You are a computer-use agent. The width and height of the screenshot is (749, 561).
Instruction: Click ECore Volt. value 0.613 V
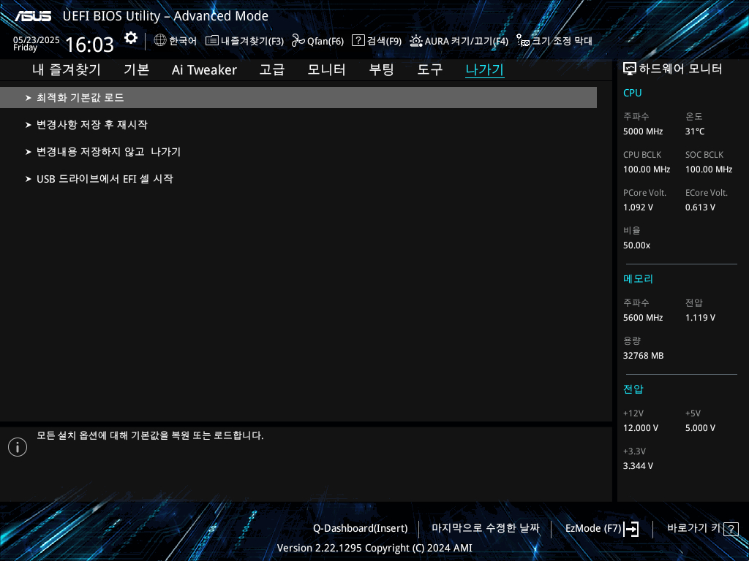pyautogui.click(x=700, y=207)
